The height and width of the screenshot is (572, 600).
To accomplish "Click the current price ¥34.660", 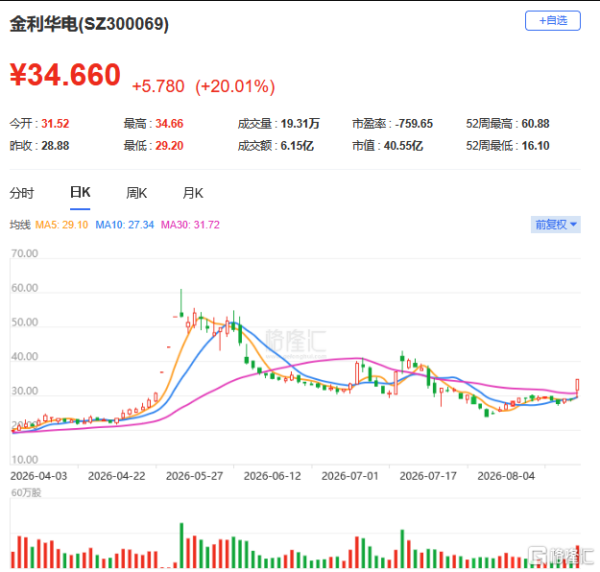I will point(65,75).
